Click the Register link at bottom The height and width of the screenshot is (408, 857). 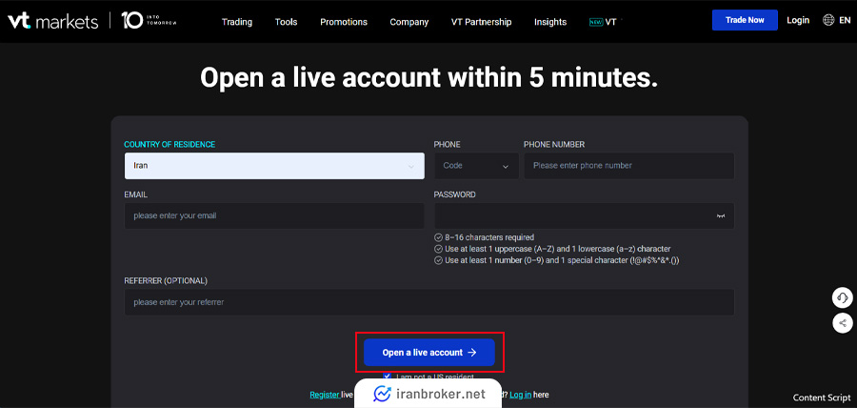(324, 395)
